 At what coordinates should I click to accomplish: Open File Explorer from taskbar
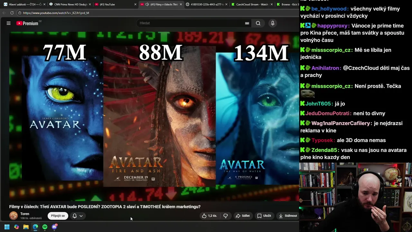(26, 227)
